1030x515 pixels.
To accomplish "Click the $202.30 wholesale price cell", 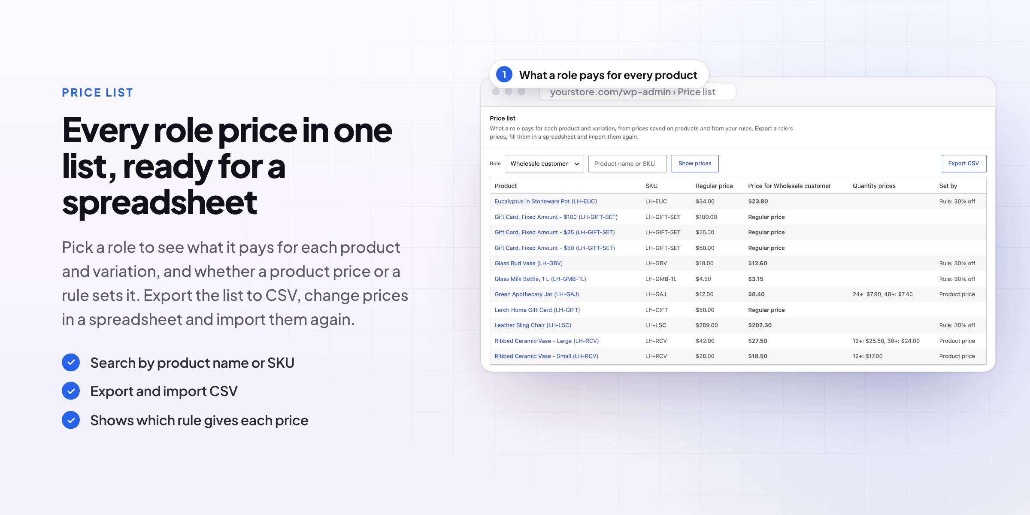I will click(760, 325).
